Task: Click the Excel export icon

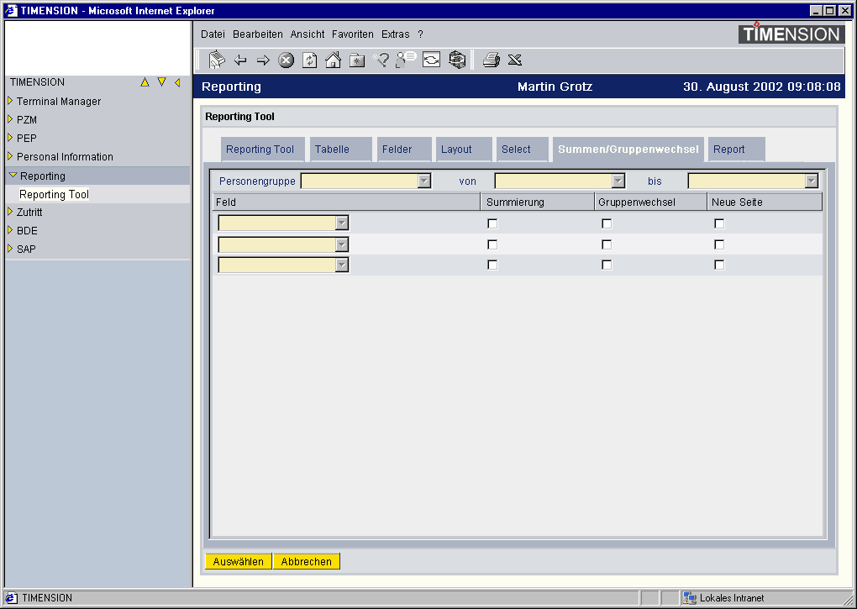Action: click(515, 60)
